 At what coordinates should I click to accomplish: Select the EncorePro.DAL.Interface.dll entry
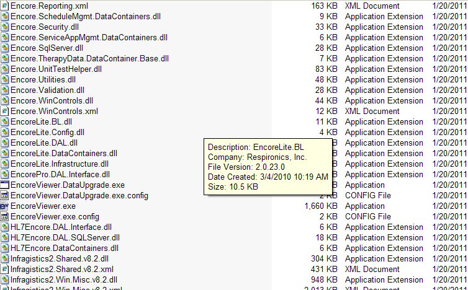pyautogui.click(x=60, y=174)
